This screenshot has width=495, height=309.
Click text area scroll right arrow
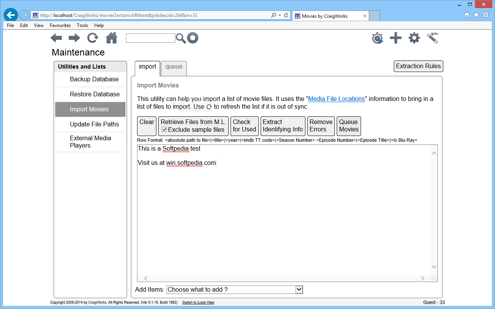423,278
